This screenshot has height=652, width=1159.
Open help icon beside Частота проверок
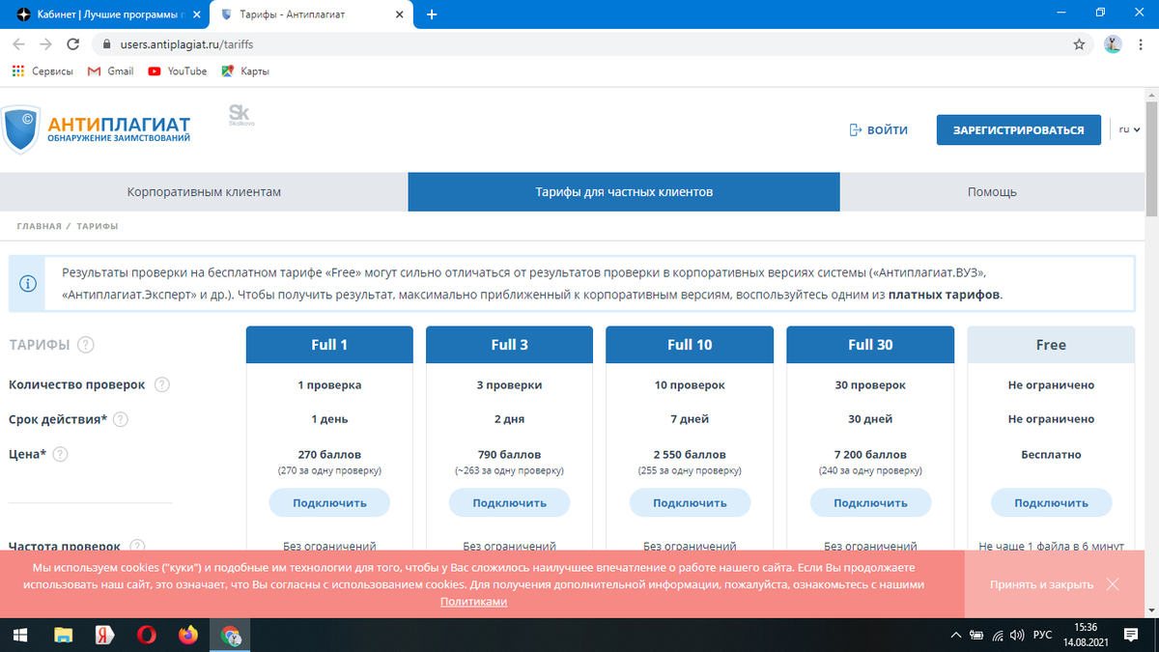pos(138,546)
